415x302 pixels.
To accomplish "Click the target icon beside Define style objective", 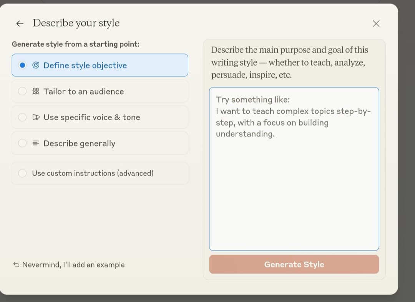I will tap(36, 65).
